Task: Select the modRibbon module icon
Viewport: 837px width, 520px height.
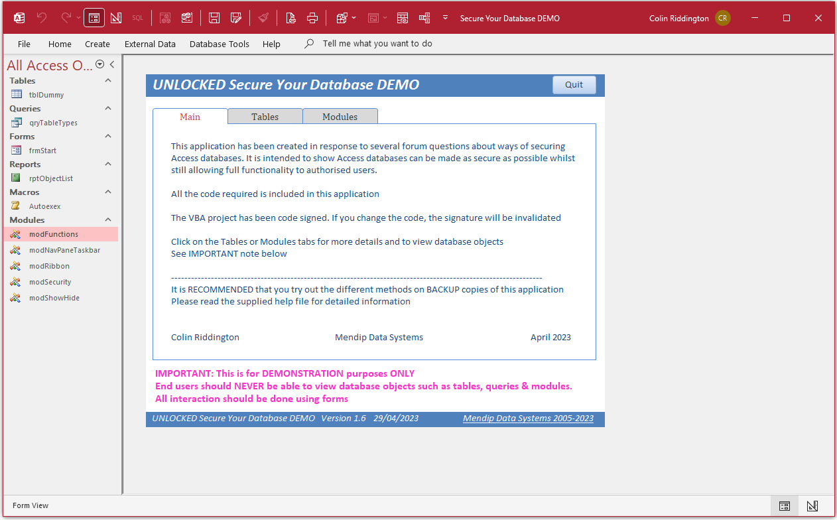Action: pyautogui.click(x=15, y=266)
